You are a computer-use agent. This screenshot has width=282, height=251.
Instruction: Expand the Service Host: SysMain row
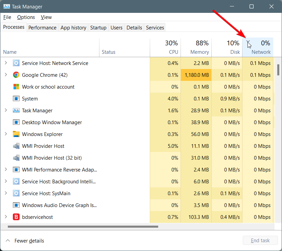point(6,193)
